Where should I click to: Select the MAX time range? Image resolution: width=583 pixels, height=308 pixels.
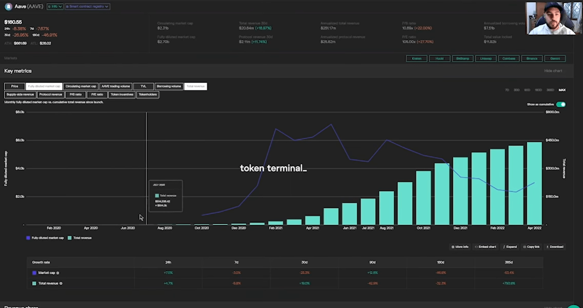click(x=562, y=90)
